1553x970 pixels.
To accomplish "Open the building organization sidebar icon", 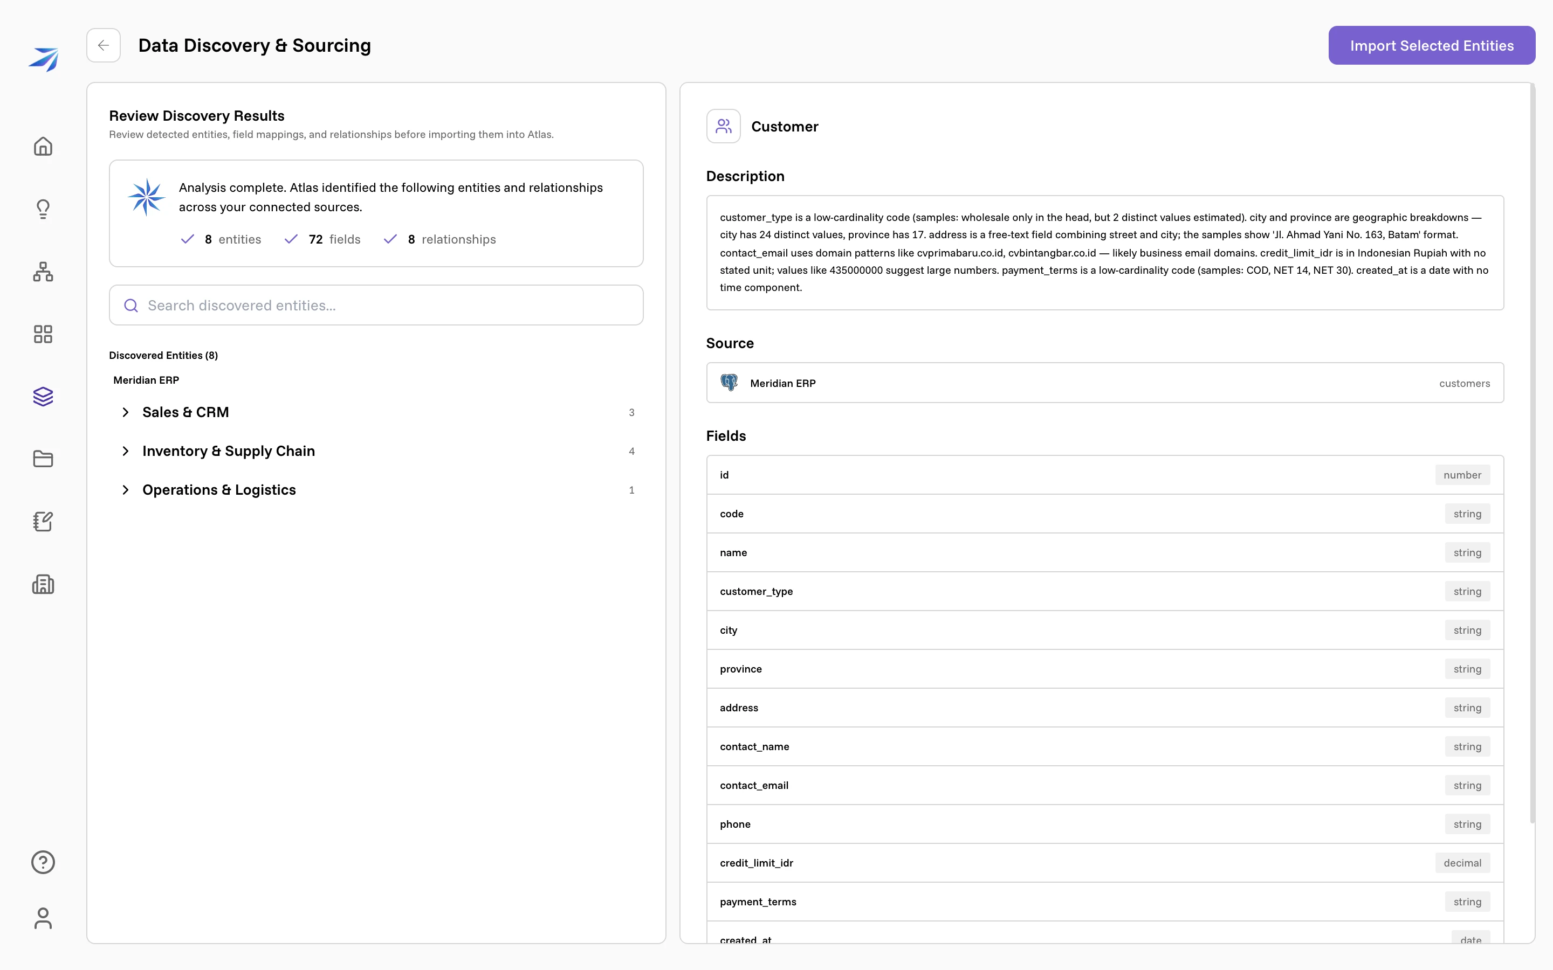I will point(43,585).
